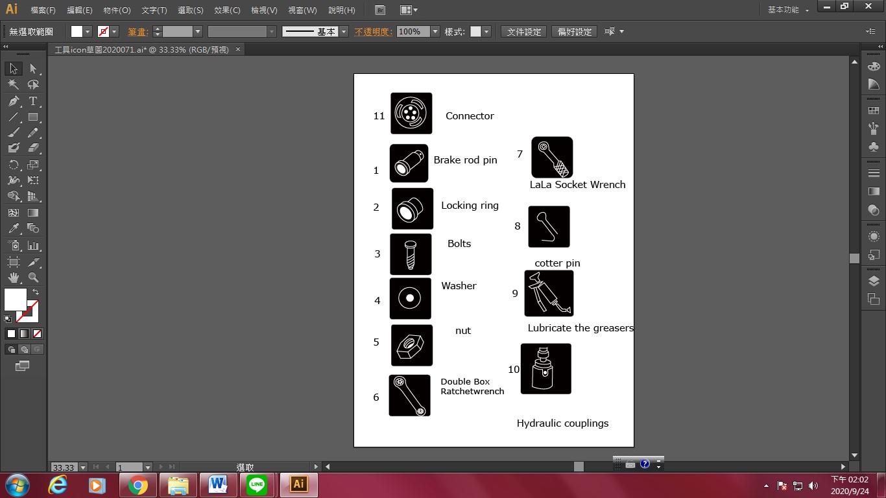This screenshot has width=886, height=498.
Task: Click the 偏好設定 button
Action: (575, 32)
